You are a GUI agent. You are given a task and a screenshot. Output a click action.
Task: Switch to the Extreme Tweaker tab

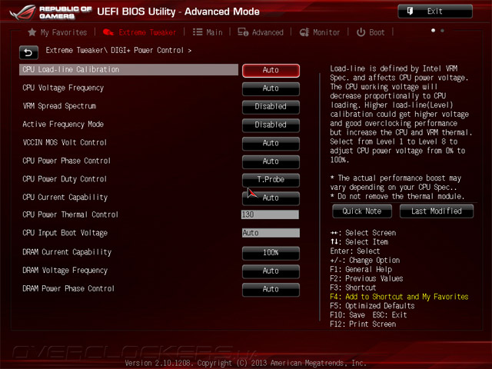pos(140,32)
